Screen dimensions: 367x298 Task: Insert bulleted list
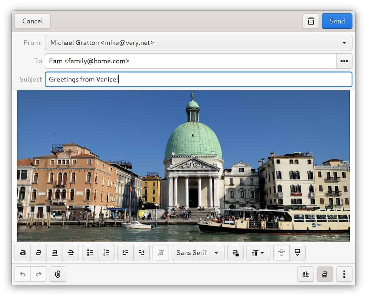point(90,253)
